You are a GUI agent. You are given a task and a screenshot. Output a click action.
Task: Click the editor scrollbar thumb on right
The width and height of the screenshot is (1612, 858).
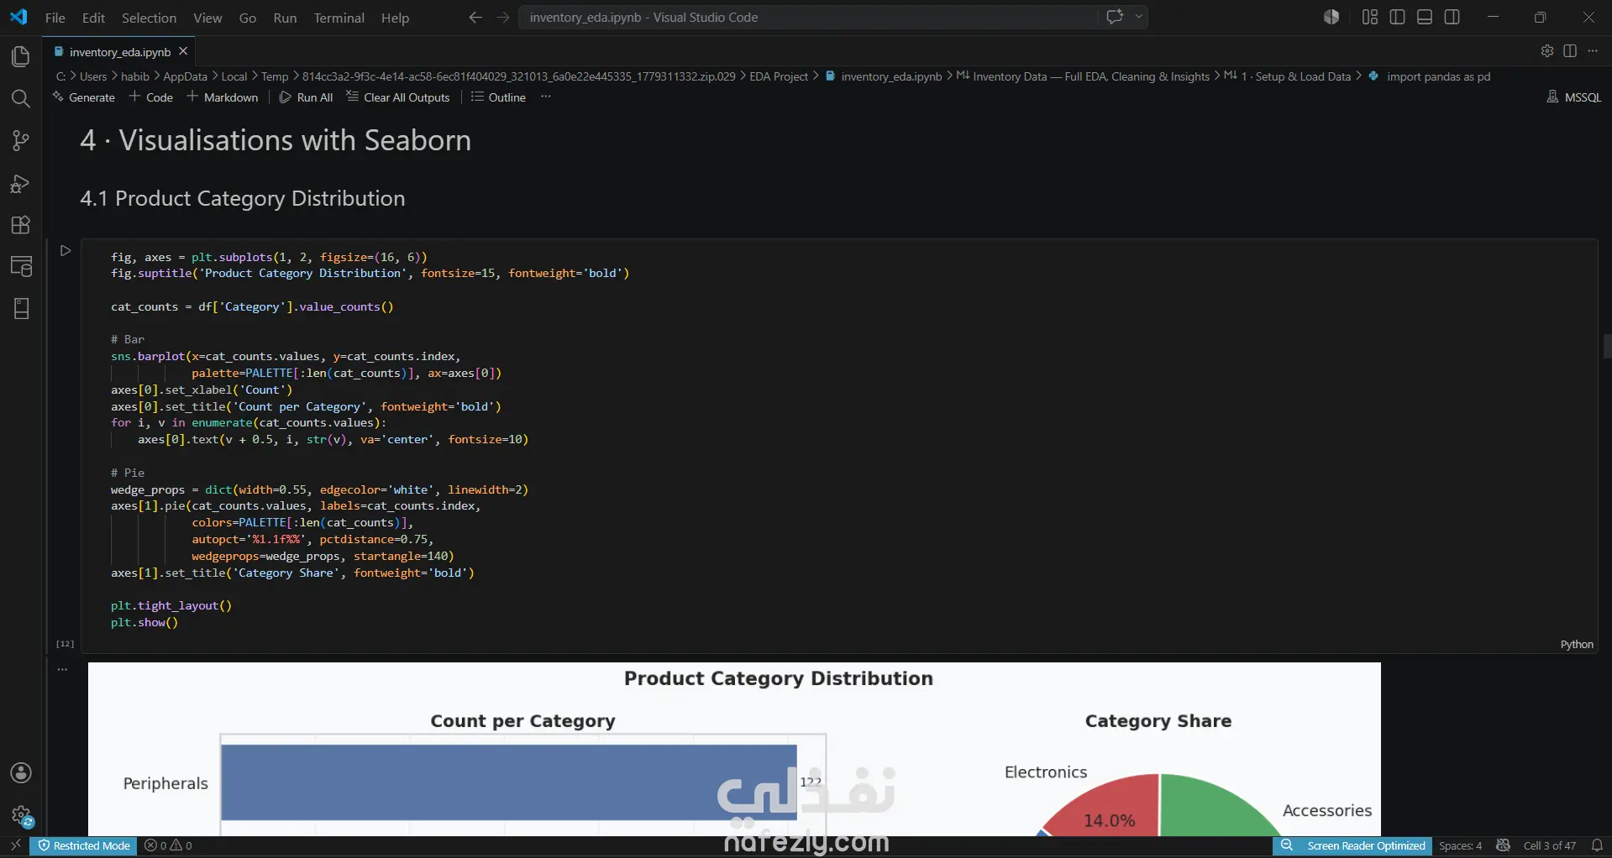coord(1607,346)
